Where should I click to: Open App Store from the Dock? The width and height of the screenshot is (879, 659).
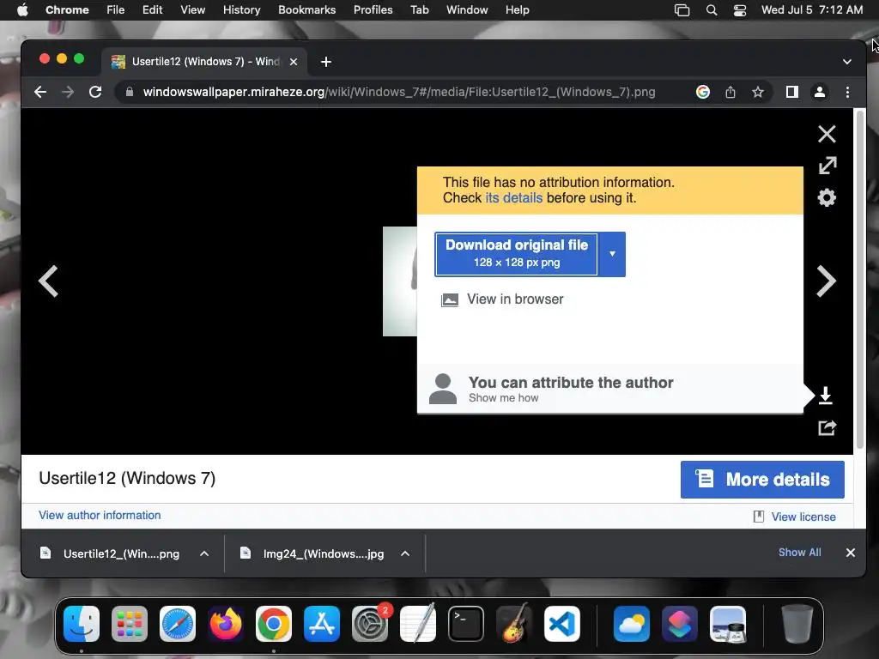(322, 624)
